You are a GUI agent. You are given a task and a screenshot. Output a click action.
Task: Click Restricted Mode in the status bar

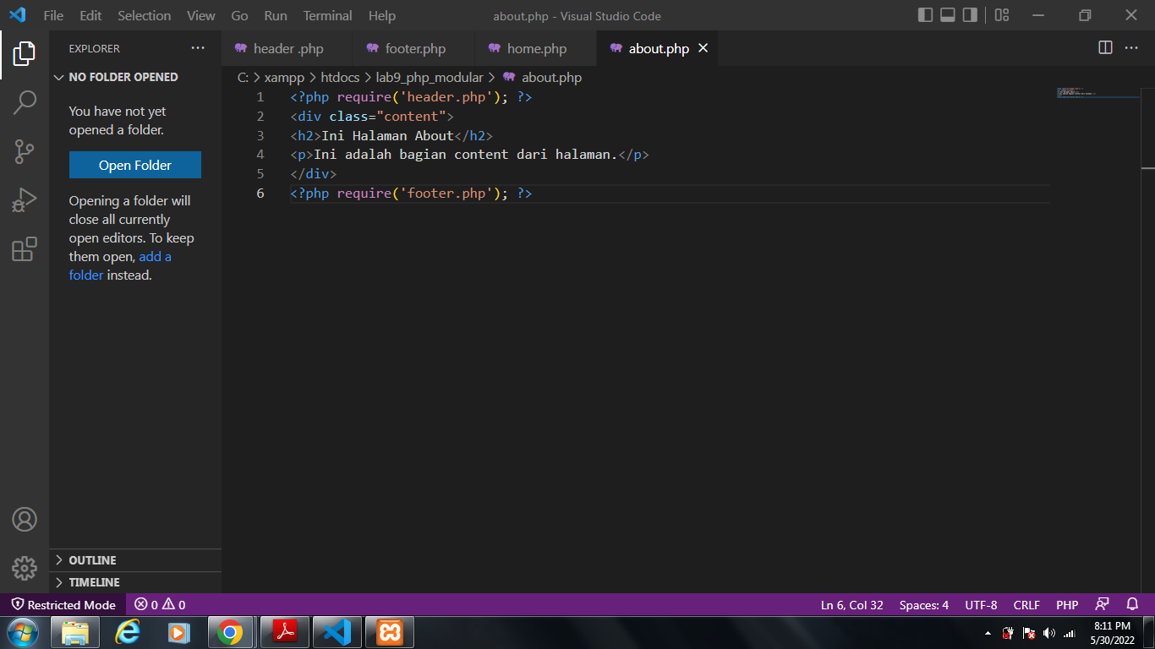click(63, 604)
